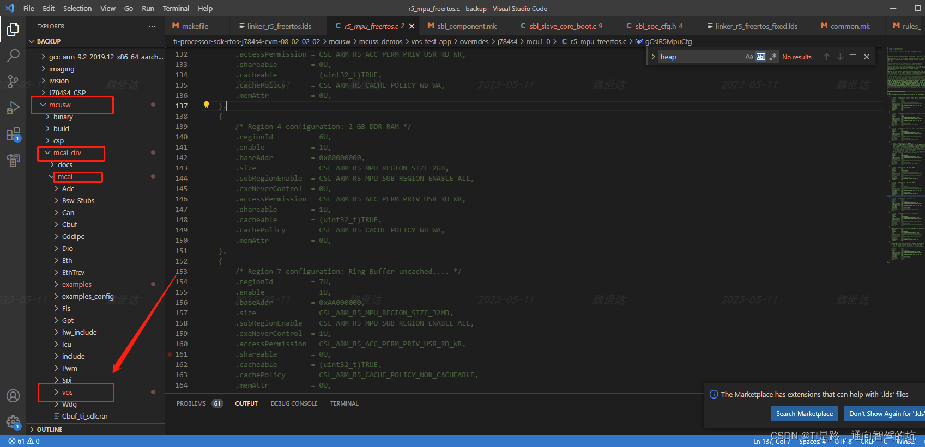Viewport: 925px width, 447px height.
Task: Expand the vos folder
Action: 57,392
